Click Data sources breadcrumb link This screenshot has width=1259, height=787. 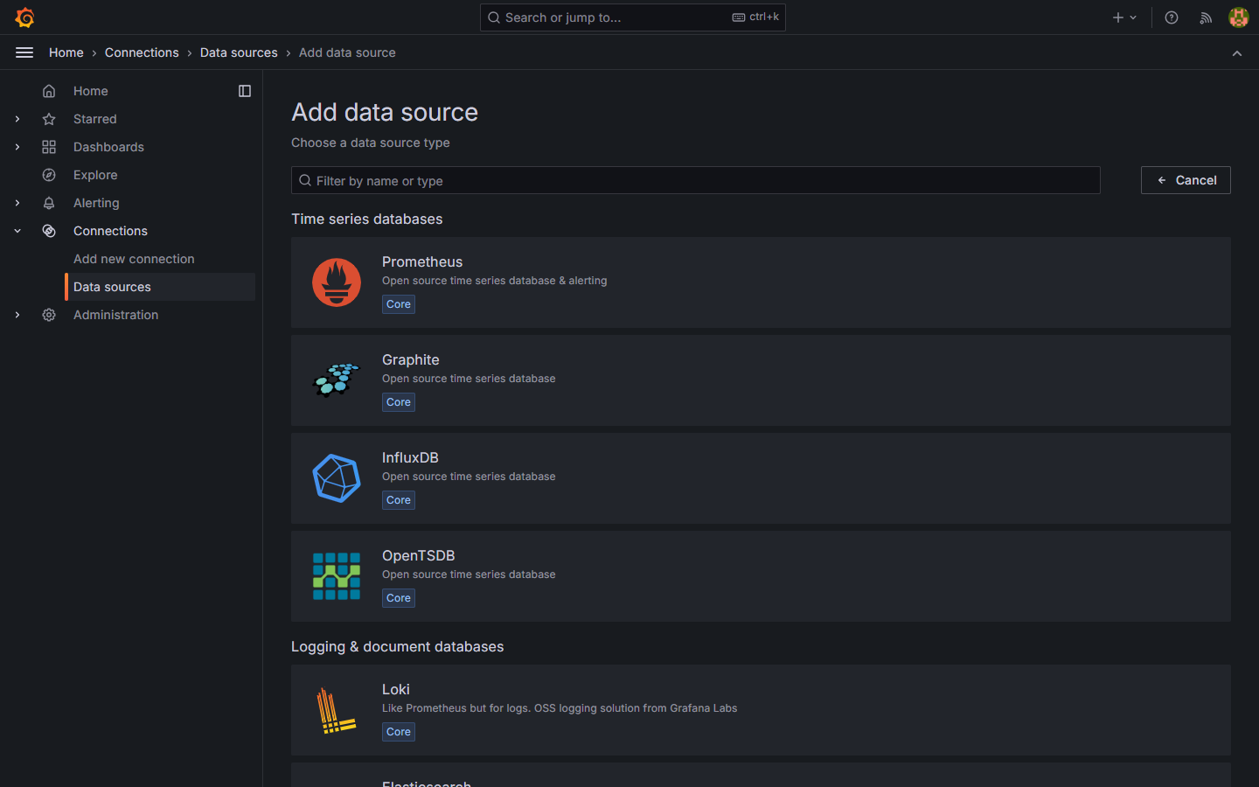coord(239,52)
